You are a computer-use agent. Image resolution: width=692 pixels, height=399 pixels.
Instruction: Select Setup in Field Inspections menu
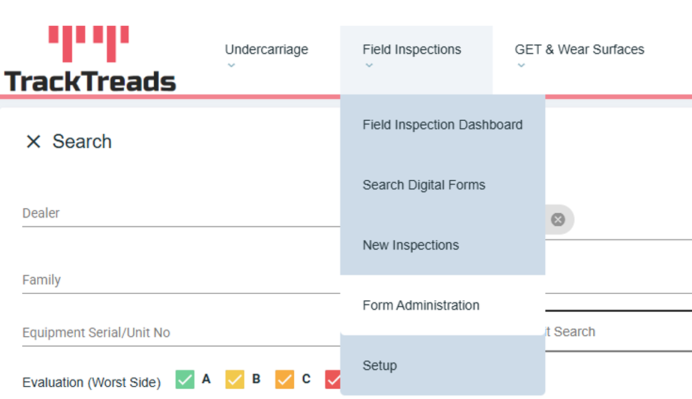click(379, 365)
